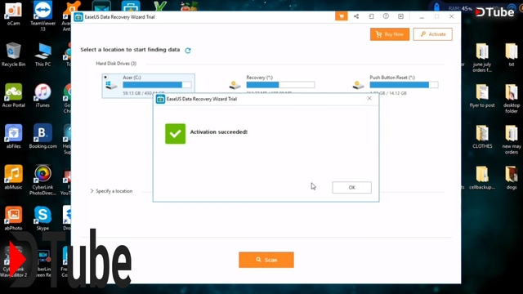Open the abPhoto desktop icon
The height and width of the screenshot is (294, 523).
pos(13,218)
